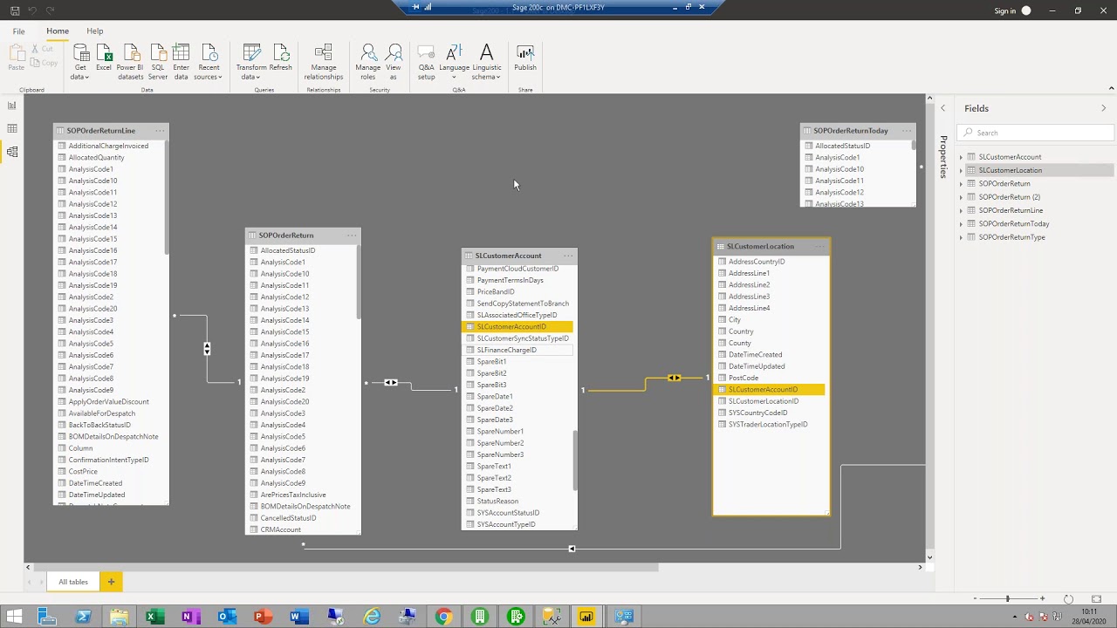Open SLCustomerLocation table options menu
The height and width of the screenshot is (628, 1117).
pos(819,247)
